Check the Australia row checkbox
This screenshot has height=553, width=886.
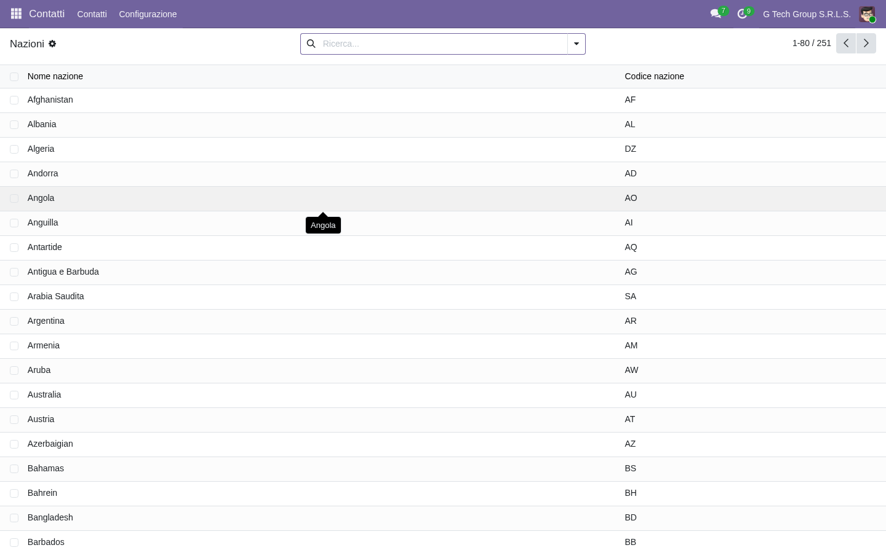point(14,395)
